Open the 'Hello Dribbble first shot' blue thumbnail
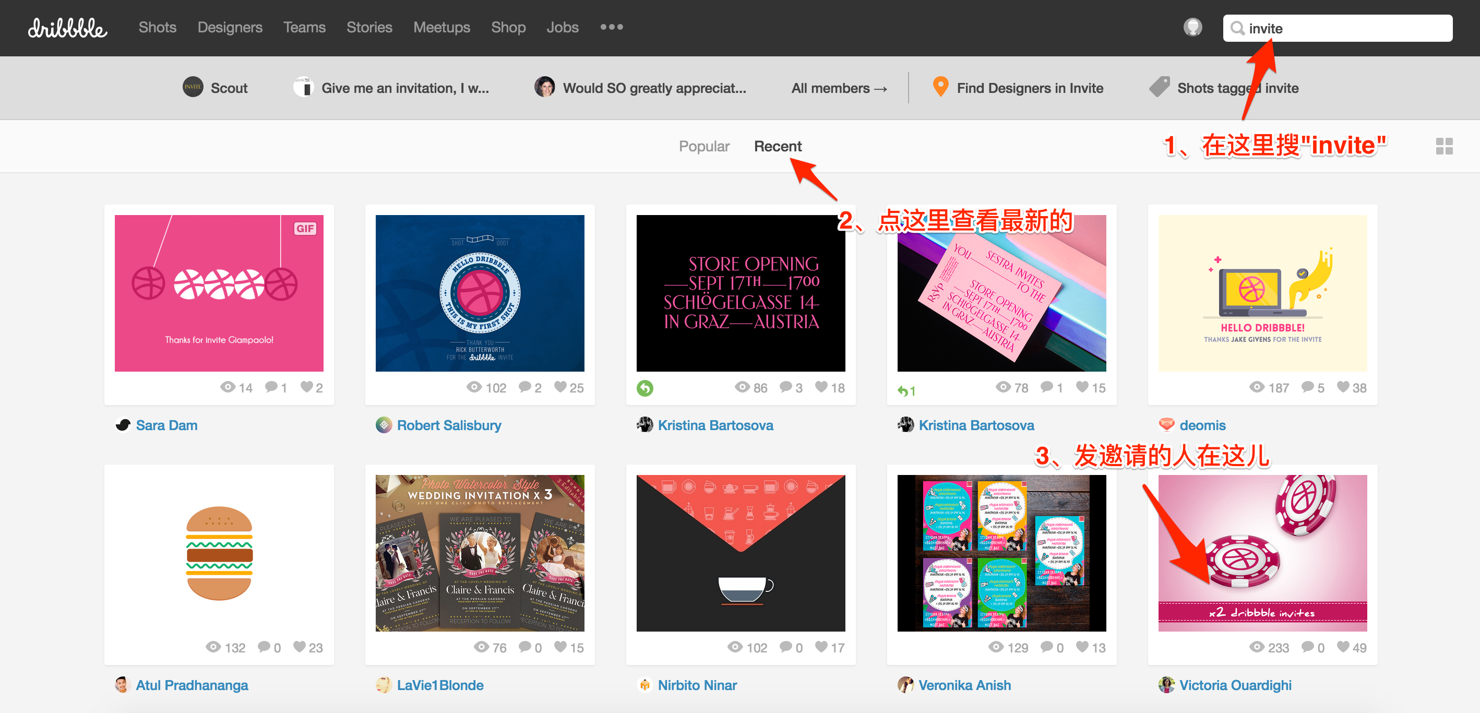 (480, 293)
